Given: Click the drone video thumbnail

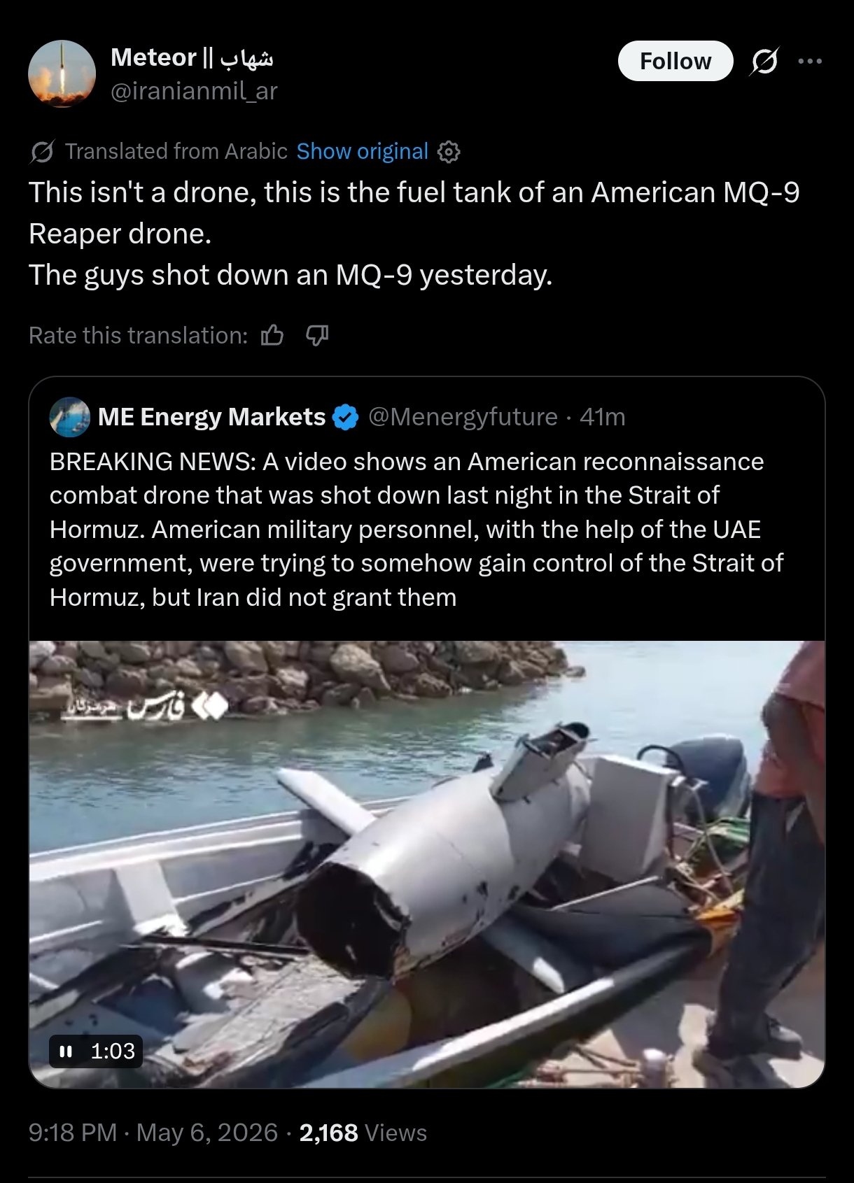Looking at the screenshot, I should 426,864.
